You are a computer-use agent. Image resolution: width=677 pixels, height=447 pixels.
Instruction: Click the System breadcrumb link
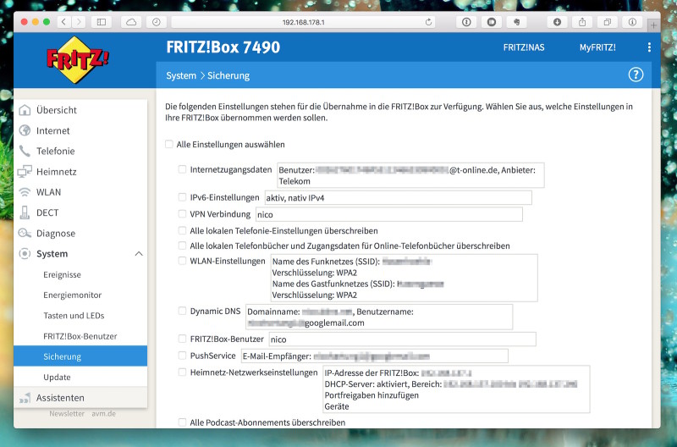(181, 75)
